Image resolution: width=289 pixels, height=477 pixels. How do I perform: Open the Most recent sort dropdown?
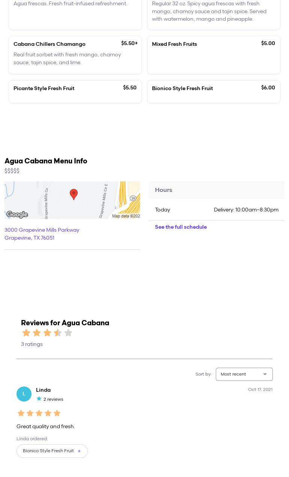pyautogui.click(x=244, y=374)
